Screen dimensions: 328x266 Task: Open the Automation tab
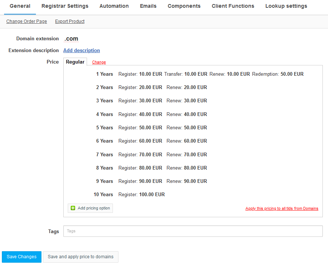114,6
